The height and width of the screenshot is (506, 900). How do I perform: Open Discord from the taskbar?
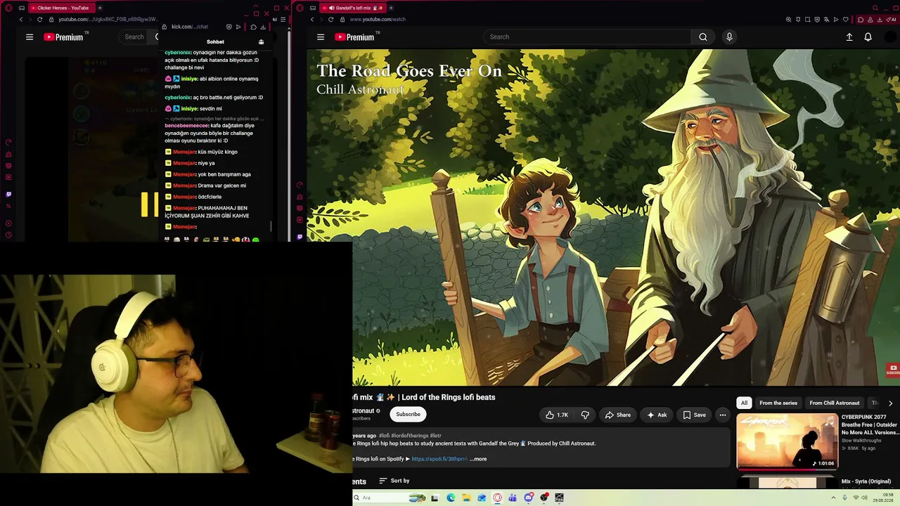pyautogui.click(x=529, y=498)
